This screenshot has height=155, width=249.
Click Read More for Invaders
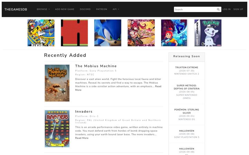(x=82, y=138)
